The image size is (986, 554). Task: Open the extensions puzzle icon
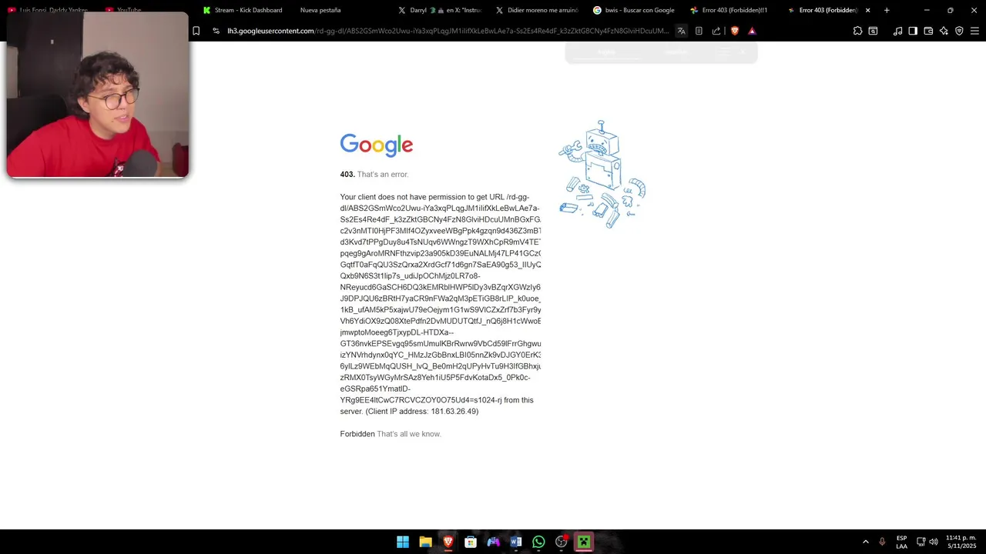(x=857, y=31)
